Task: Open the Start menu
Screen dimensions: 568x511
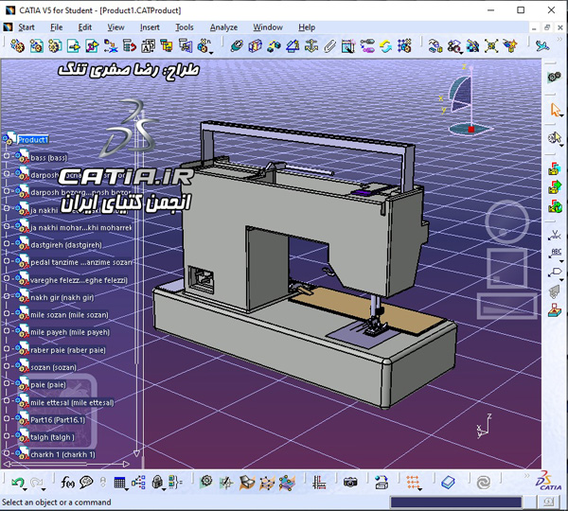Action: click(x=27, y=27)
